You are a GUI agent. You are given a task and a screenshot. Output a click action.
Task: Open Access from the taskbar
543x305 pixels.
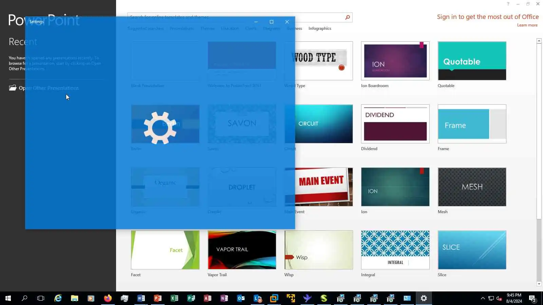[x=208, y=298]
